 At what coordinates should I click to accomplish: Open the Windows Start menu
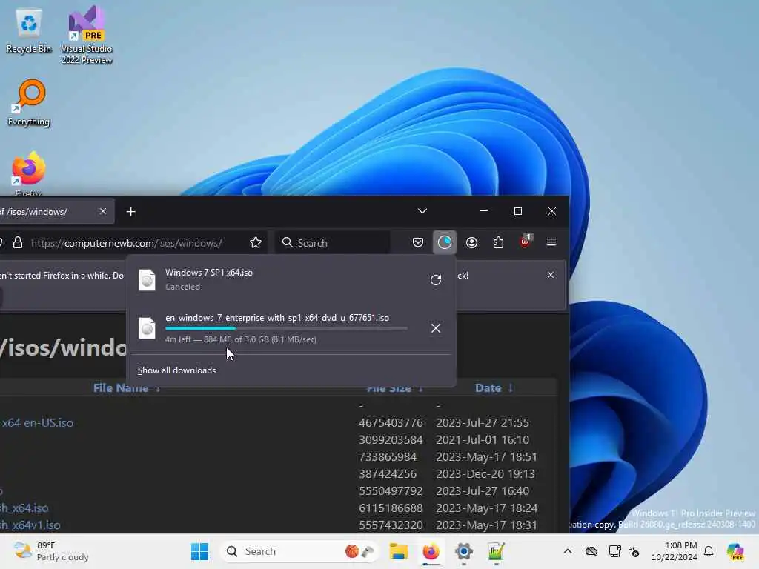click(x=199, y=551)
